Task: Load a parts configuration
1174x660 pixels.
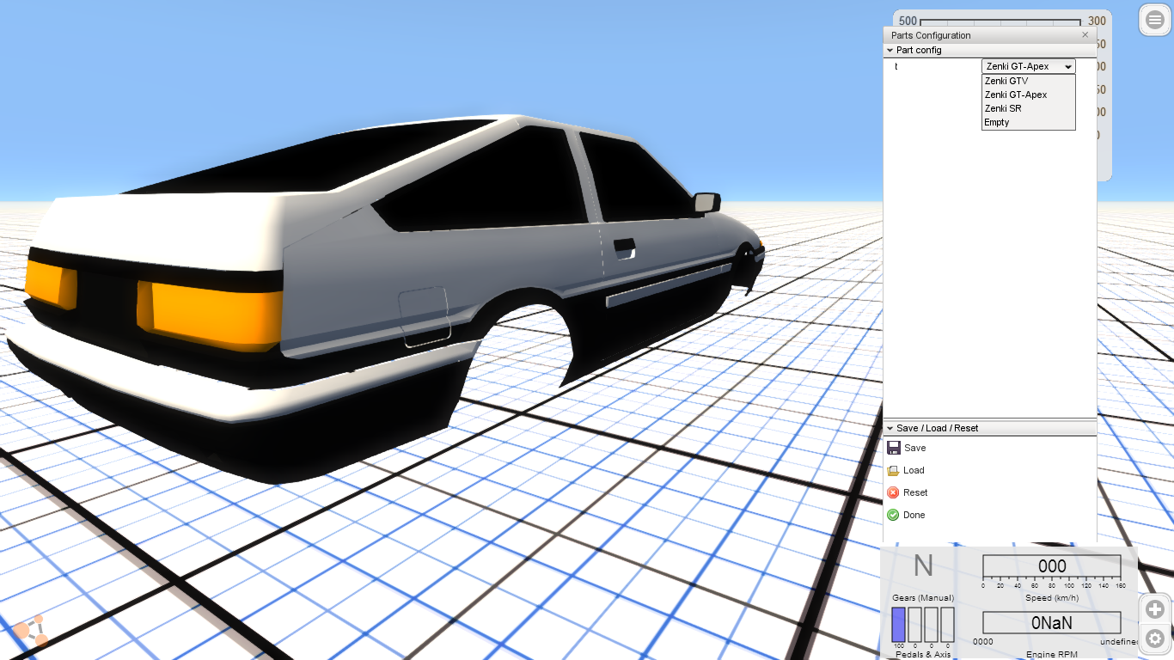Action: (x=906, y=470)
